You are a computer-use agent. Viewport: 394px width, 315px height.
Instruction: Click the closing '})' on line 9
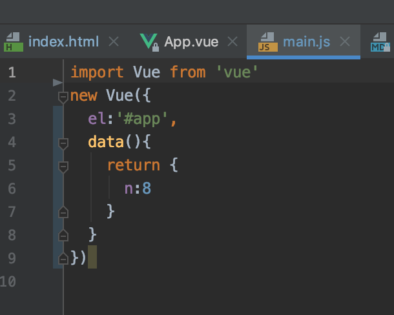pyautogui.click(x=78, y=258)
